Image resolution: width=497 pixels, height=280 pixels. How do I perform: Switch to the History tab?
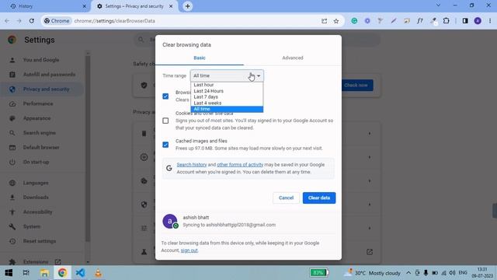46,6
